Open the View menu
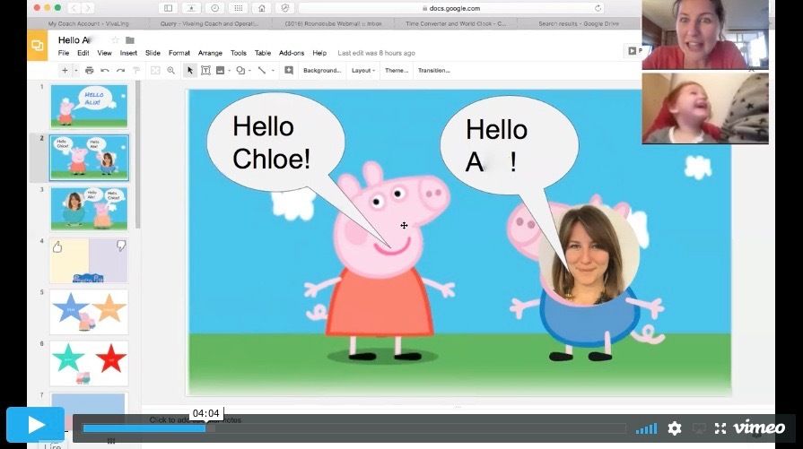The height and width of the screenshot is (449, 803). [104, 53]
